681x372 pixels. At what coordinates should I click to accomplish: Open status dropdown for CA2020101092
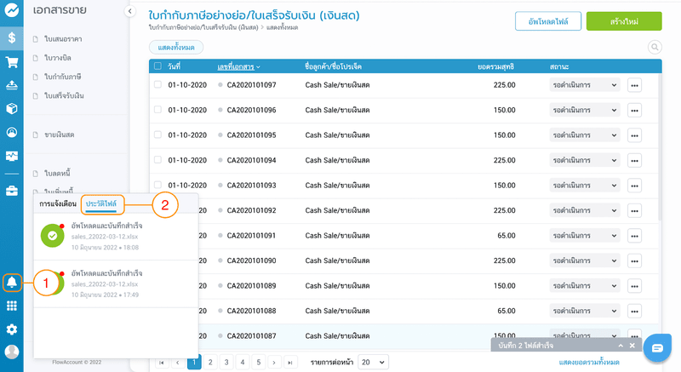click(585, 210)
